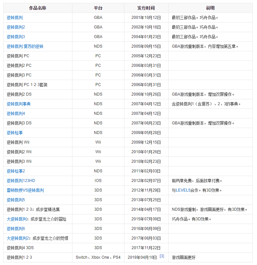Select the 逆转裁判3 DS title cell
The height and width of the screenshot is (265, 257).
38,123
